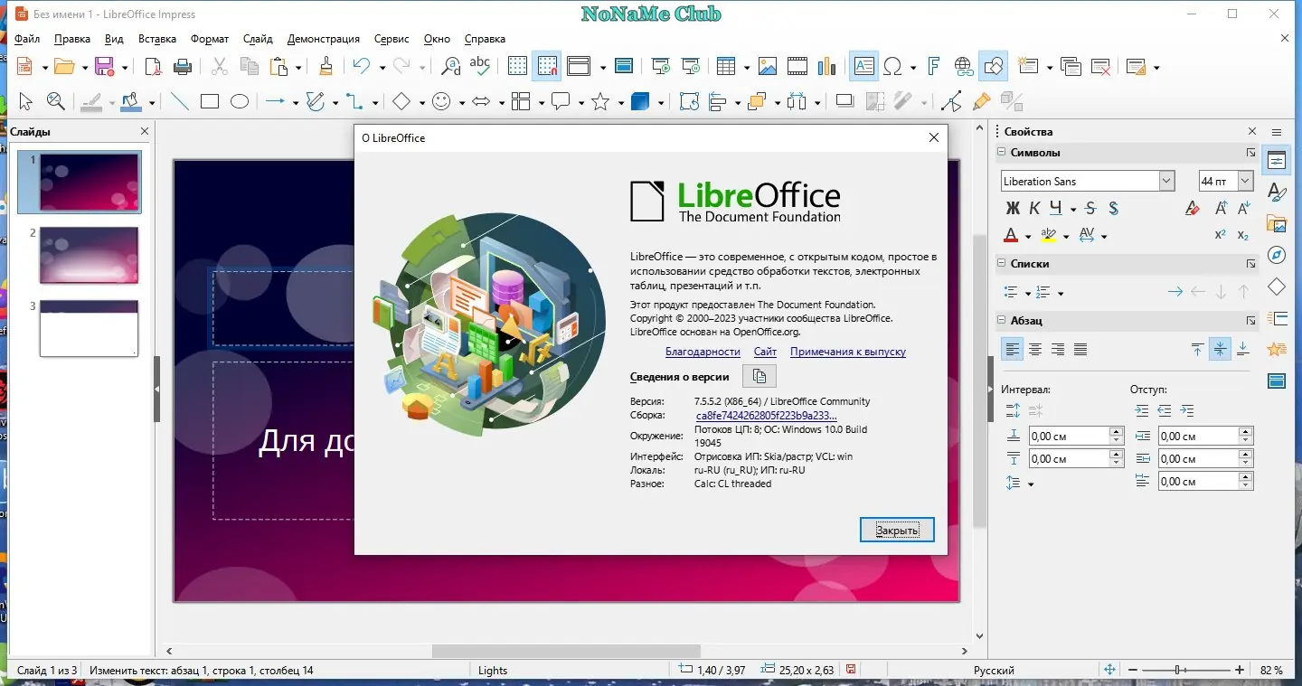Open the Вставка menu
The image size is (1302, 686).
(x=157, y=39)
